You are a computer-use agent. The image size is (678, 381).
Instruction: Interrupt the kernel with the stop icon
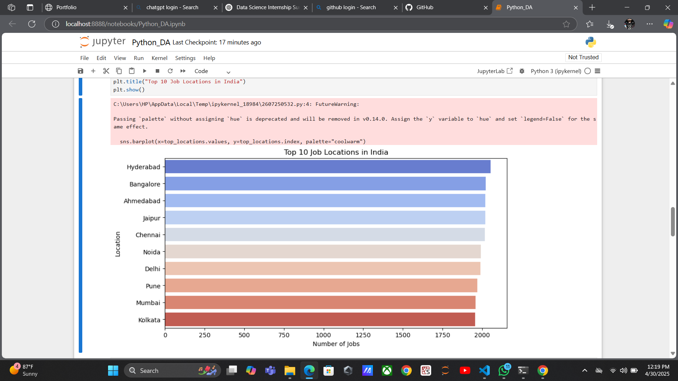pyautogui.click(x=157, y=71)
